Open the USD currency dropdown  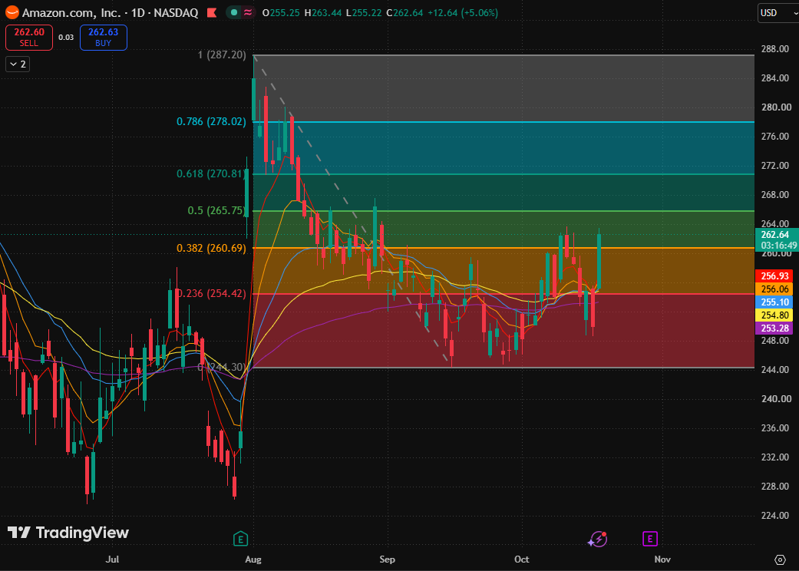point(778,13)
